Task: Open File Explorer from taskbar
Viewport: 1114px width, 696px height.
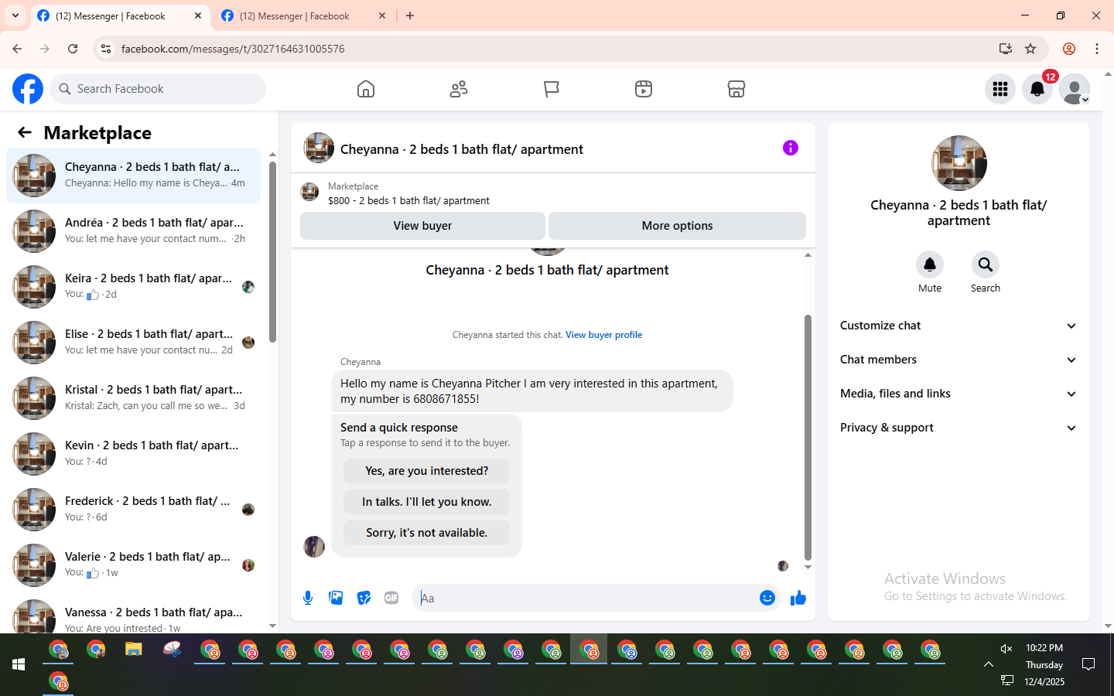Action: point(134,650)
